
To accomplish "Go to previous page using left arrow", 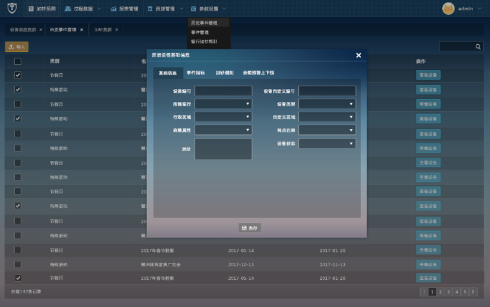I will point(425,292).
